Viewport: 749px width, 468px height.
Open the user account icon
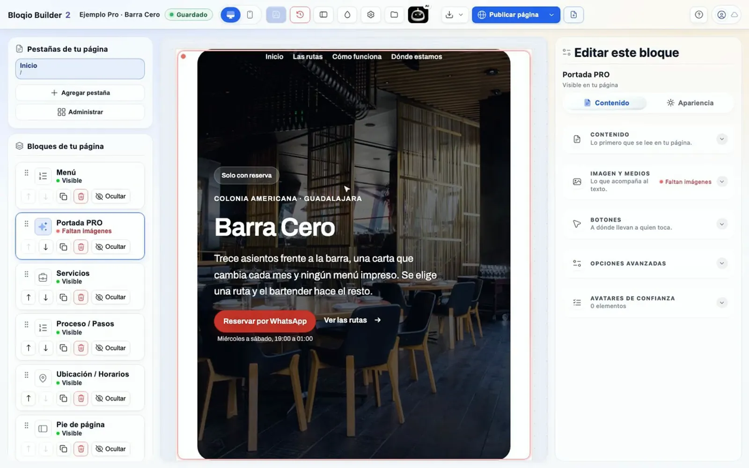coord(721,15)
